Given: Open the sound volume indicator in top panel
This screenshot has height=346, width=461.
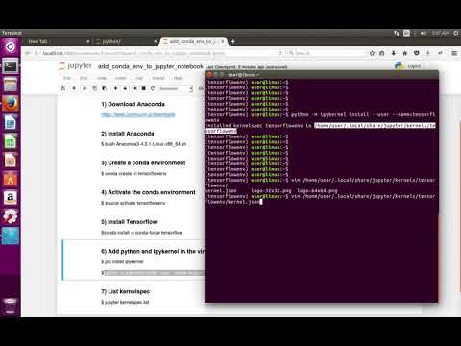Looking at the screenshot, I should tap(424, 33).
